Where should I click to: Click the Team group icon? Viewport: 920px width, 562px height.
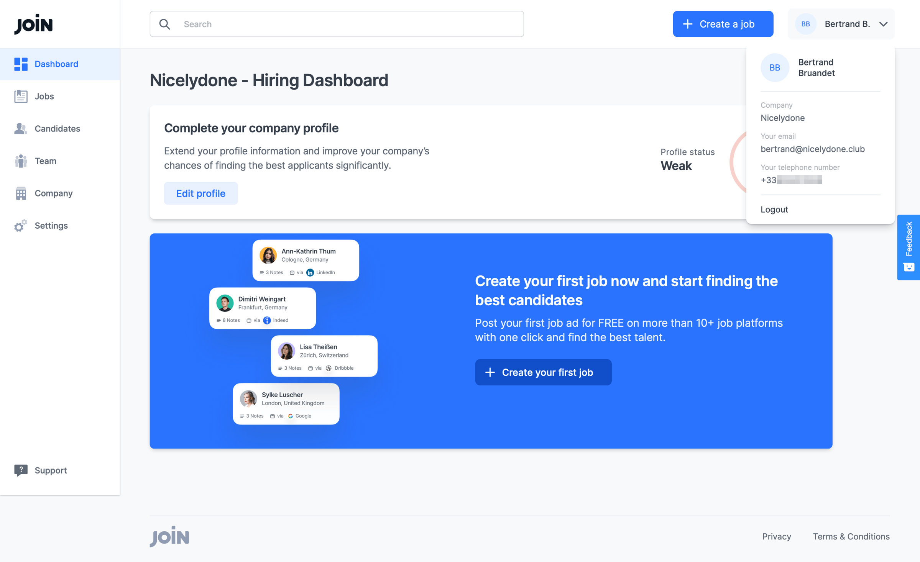(x=21, y=161)
